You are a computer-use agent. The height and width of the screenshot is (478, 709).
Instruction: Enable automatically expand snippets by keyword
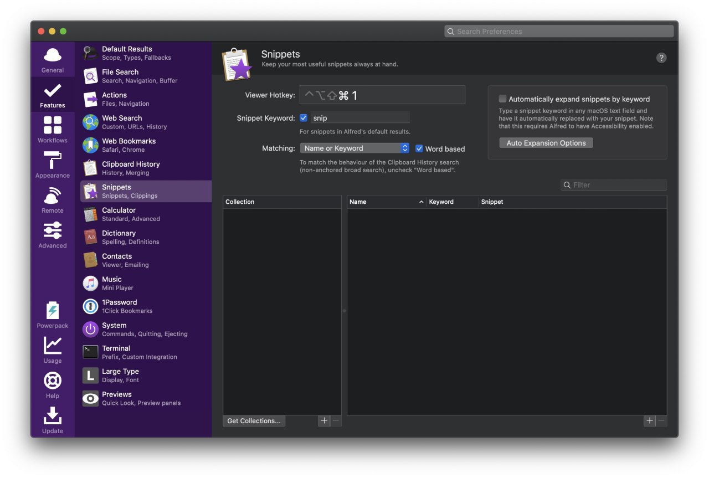click(502, 99)
